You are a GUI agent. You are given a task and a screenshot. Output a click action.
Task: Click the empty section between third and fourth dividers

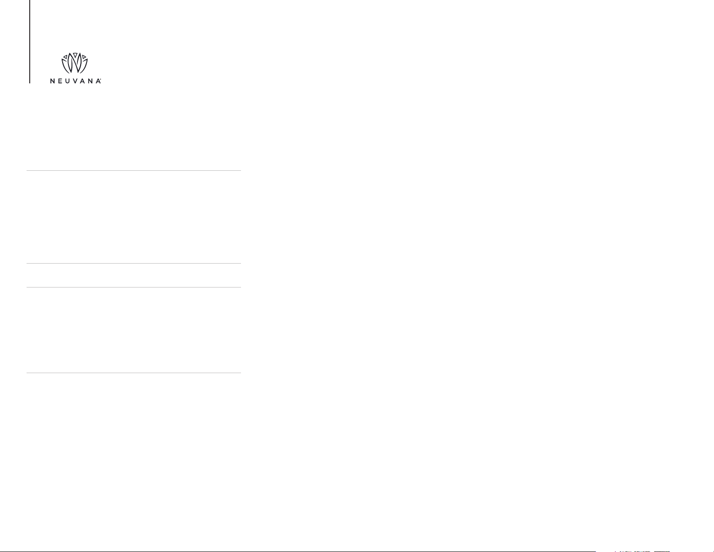click(134, 330)
